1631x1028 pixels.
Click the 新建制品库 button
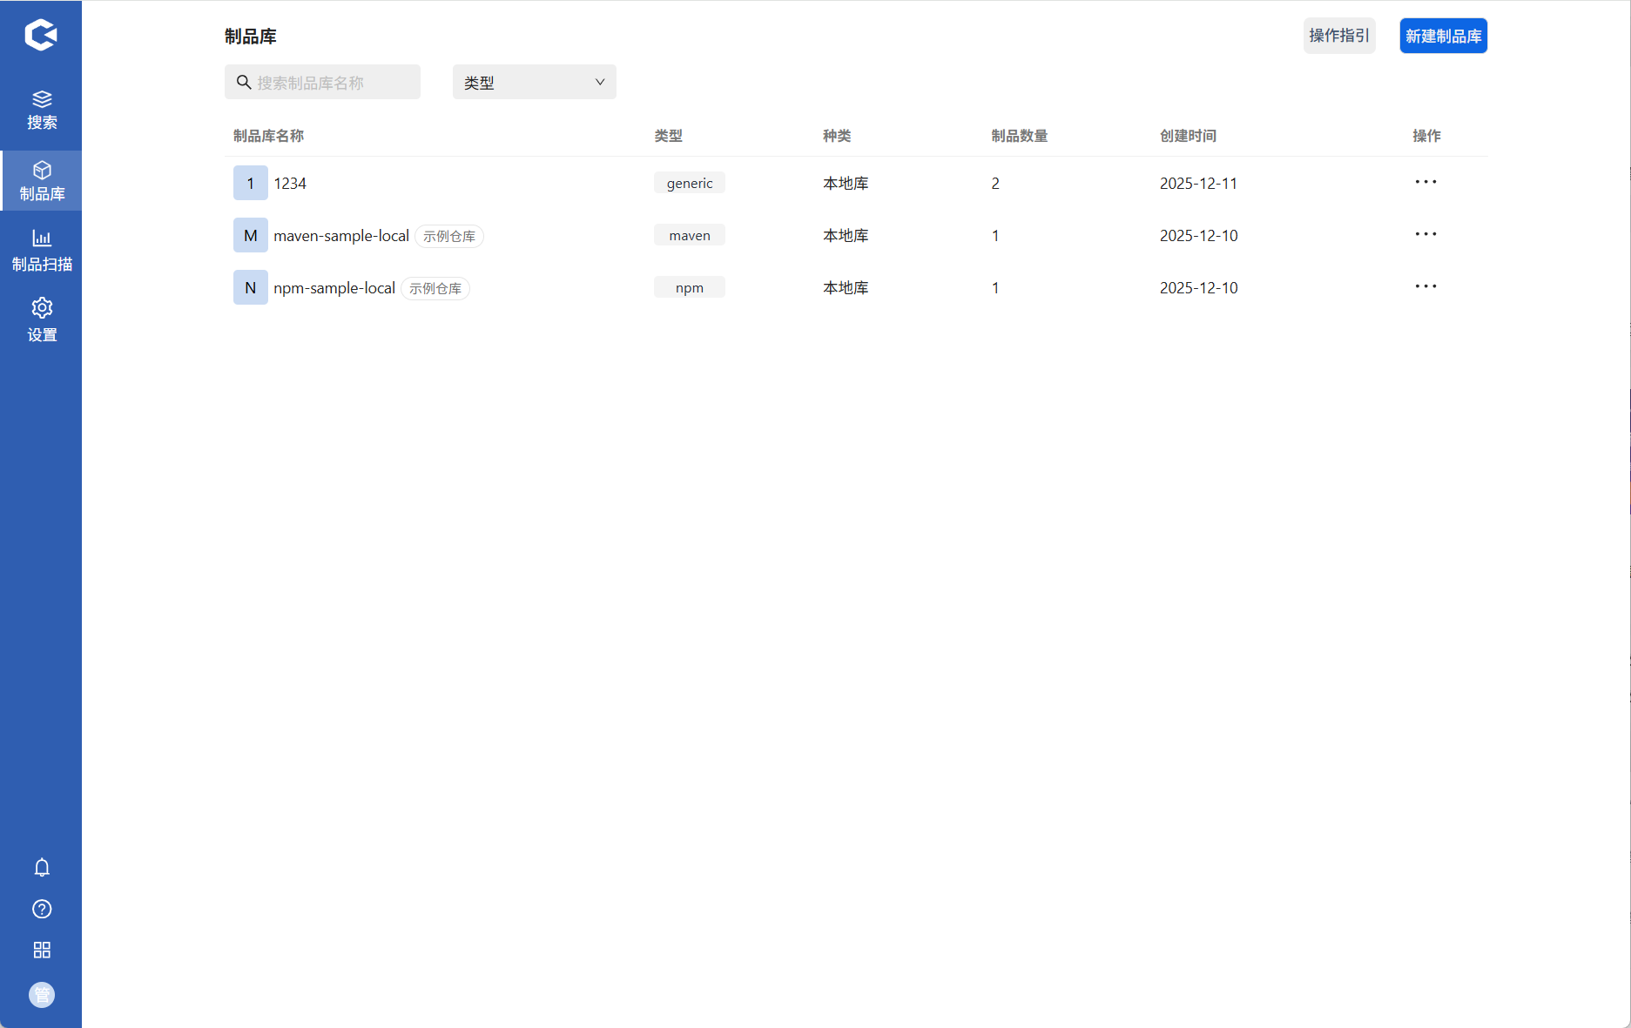click(x=1444, y=36)
